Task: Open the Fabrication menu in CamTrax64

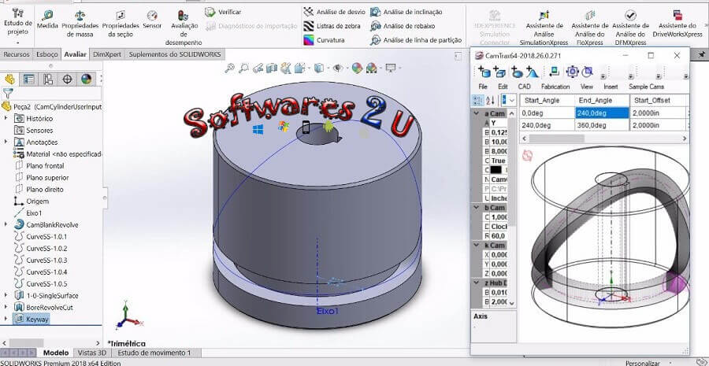Action: pos(555,87)
